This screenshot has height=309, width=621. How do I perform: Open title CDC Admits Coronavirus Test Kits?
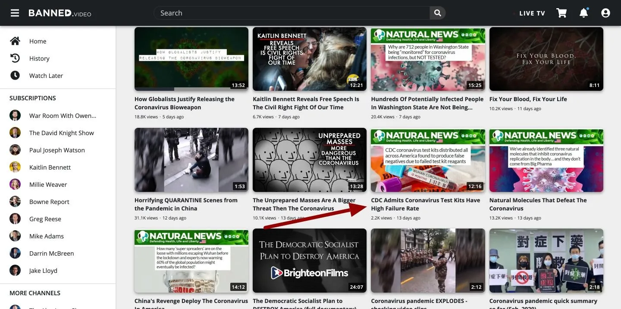click(x=426, y=204)
